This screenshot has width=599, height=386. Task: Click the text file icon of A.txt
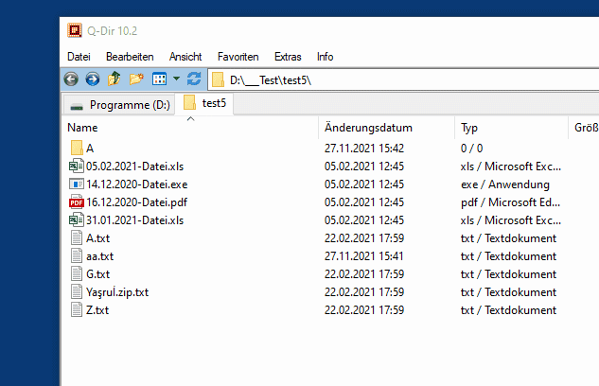tap(77, 237)
